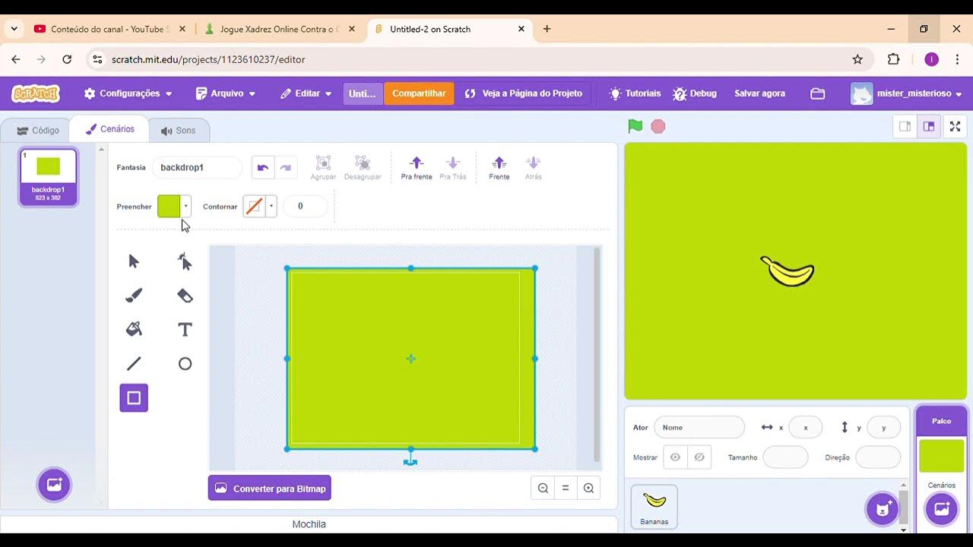Open the Contornar outline color dropdown
This screenshot has width=973, height=547.
click(x=271, y=207)
